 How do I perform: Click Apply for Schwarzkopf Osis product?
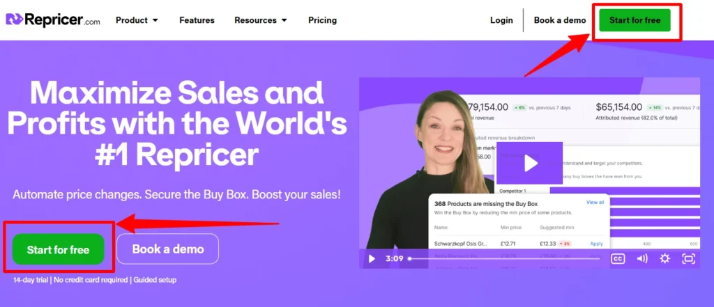pyautogui.click(x=596, y=244)
